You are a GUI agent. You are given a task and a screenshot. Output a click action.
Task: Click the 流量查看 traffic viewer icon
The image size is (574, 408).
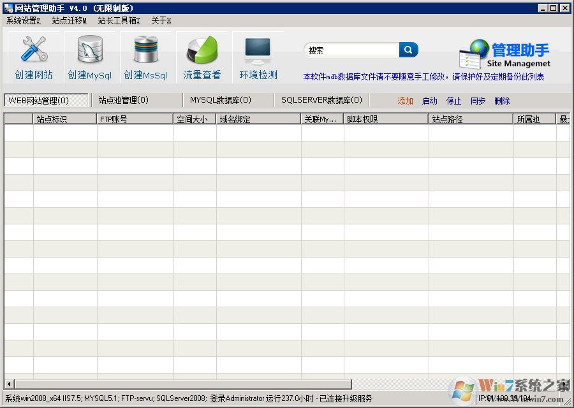click(202, 56)
